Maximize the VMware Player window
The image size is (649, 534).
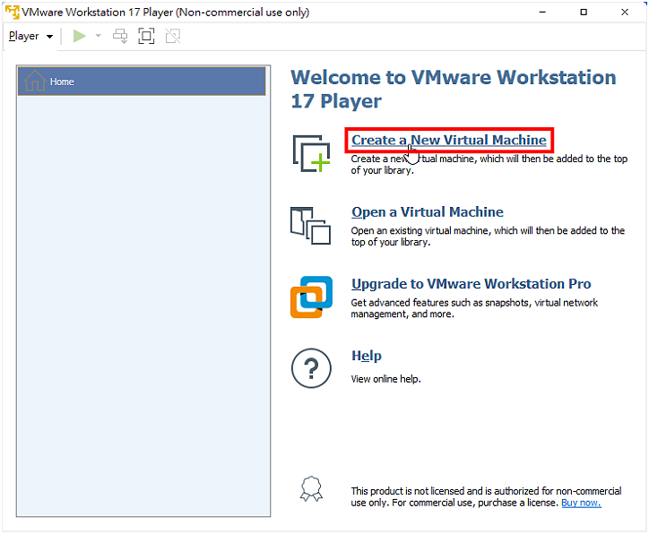click(584, 13)
